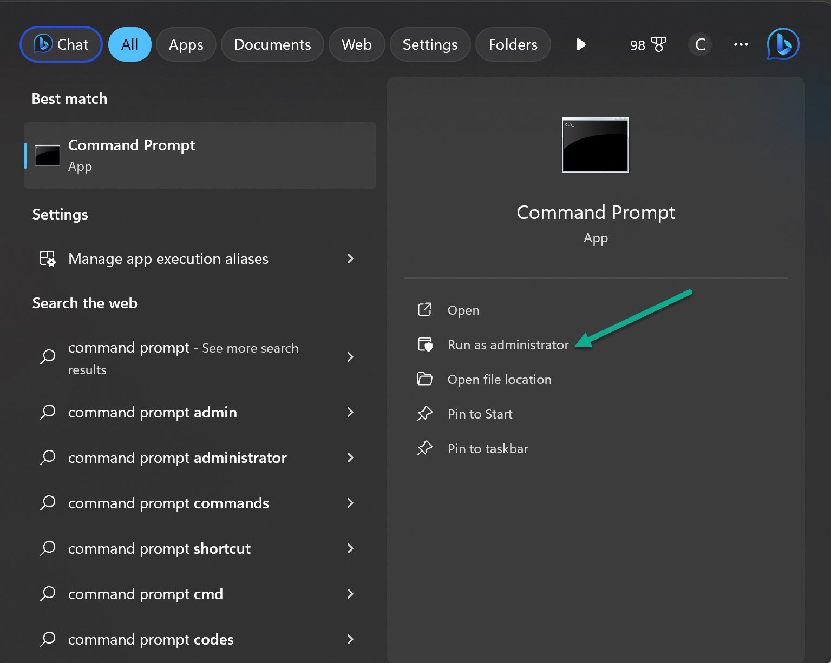Switch to the Settings filter tab
Viewport: 831px width, 663px height.
[430, 44]
